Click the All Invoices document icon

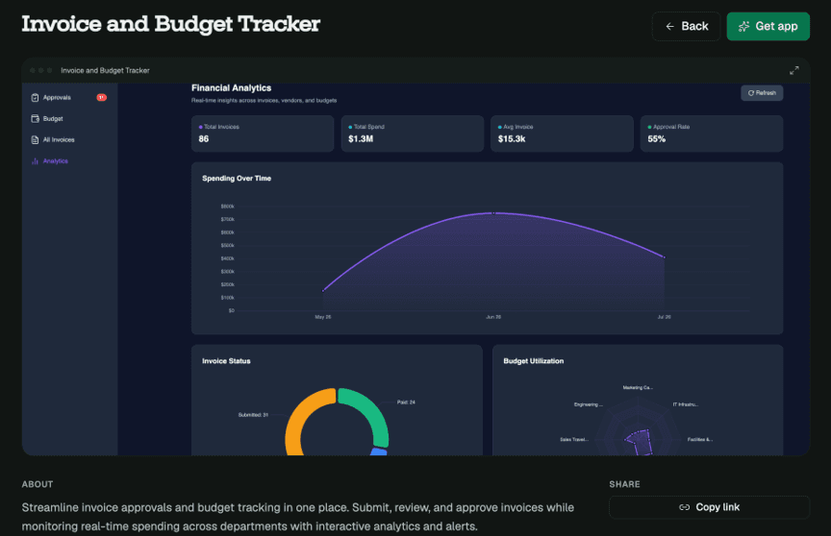click(35, 139)
